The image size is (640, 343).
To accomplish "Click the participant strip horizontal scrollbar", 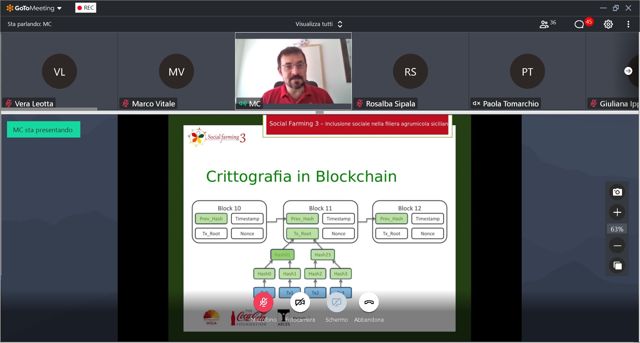I will (x=49, y=109).
